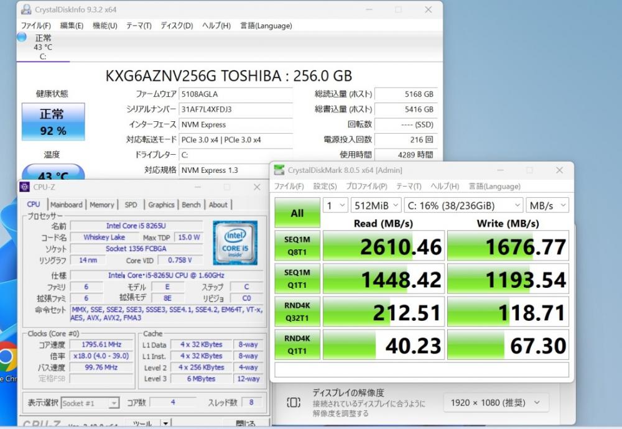Open the MB/s unit dropdown

(547, 205)
